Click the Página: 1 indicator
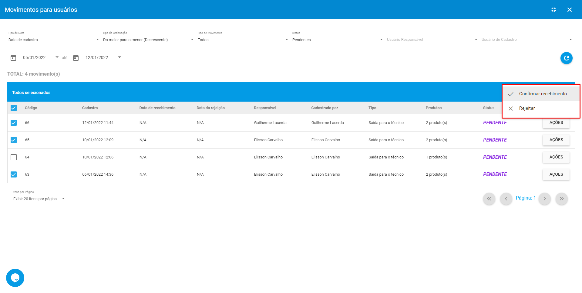 (x=526, y=198)
